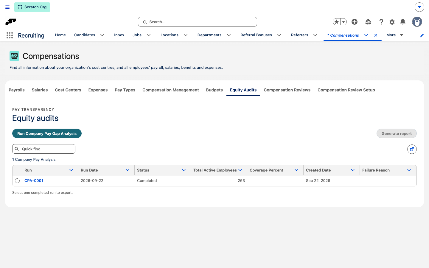Click the Scratch Org badge
Screen dimensions: 429x268
pyautogui.click(x=32, y=7)
